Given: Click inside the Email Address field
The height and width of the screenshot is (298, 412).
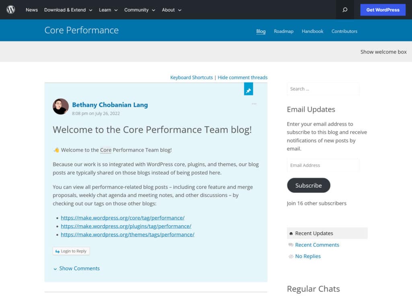Looking at the screenshot, I should pyautogui.click(x=323, y=165).
